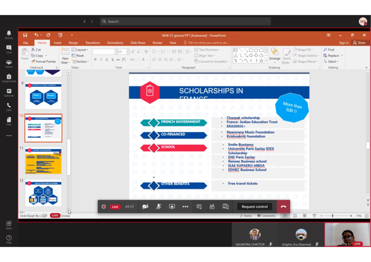Expand the Layout dropdown
The height and width of the screenshot is (262, 371).
[x=81, y=50]
